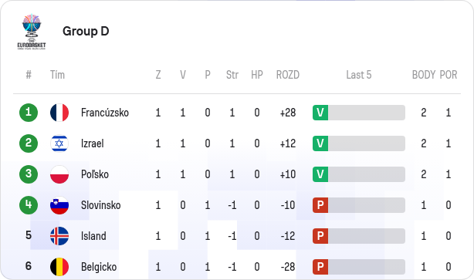Click the green rank 1 badge

29,113
